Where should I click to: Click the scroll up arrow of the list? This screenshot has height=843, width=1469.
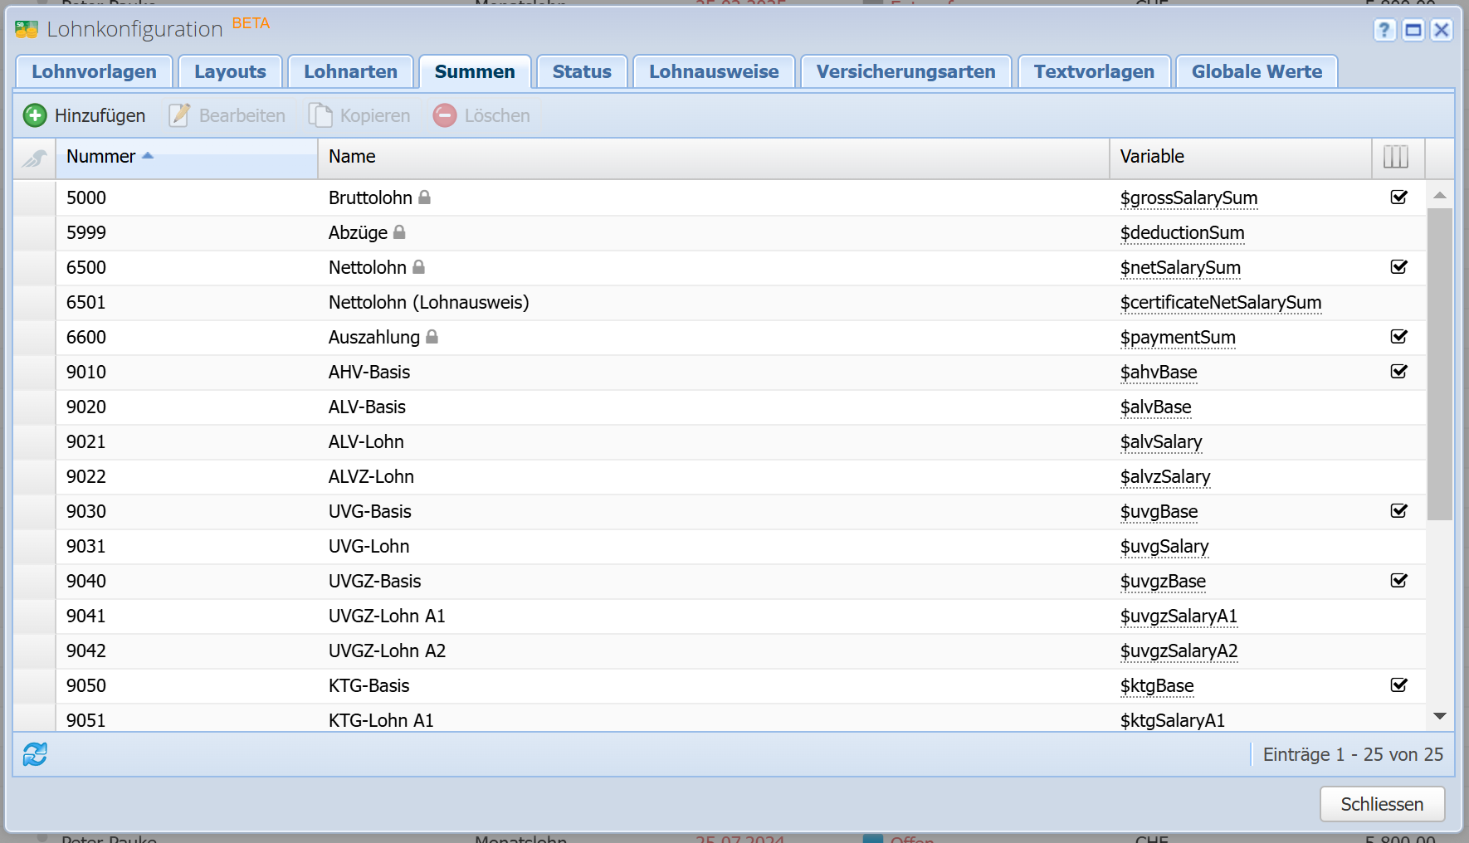tap(1440, 196)
